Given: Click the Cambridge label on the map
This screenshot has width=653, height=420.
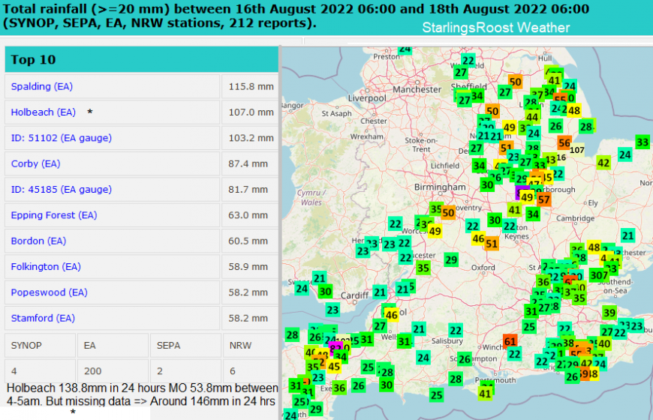Looking at the screenshot, I should (576, 218).
